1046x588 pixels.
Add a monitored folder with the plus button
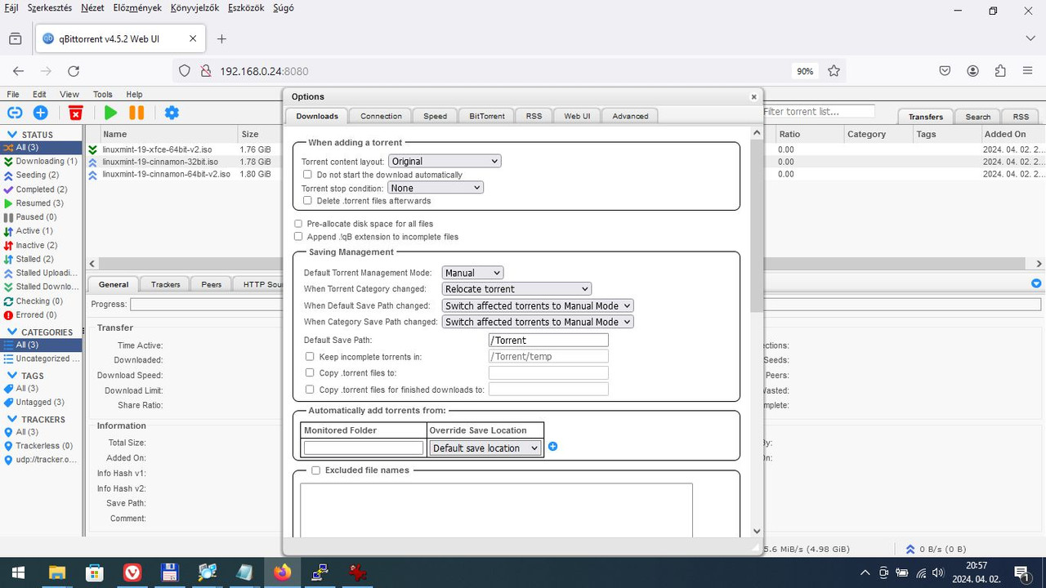point(553,447)
